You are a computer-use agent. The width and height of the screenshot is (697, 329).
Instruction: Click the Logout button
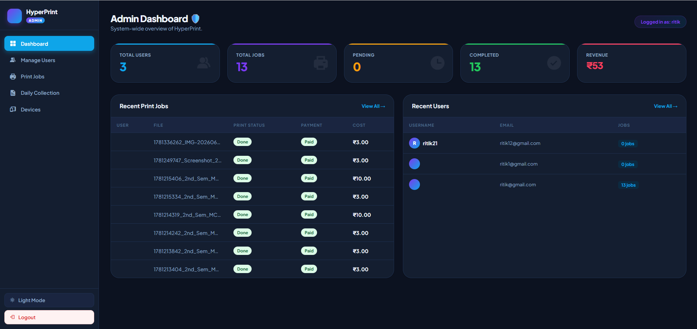(x=49, y=317)
